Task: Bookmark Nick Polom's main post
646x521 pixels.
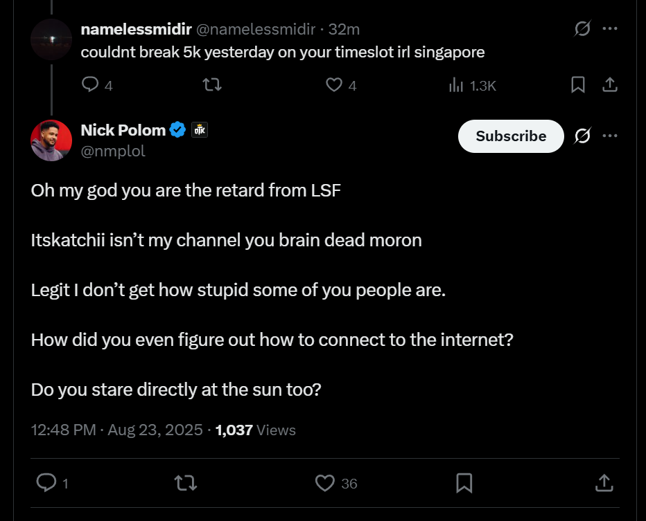Action: pyautogui.click(x=464, y=483)
